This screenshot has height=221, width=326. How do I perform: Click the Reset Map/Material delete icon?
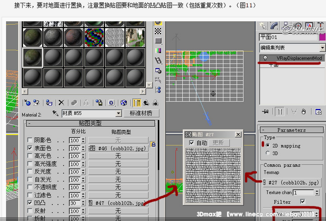61,103
